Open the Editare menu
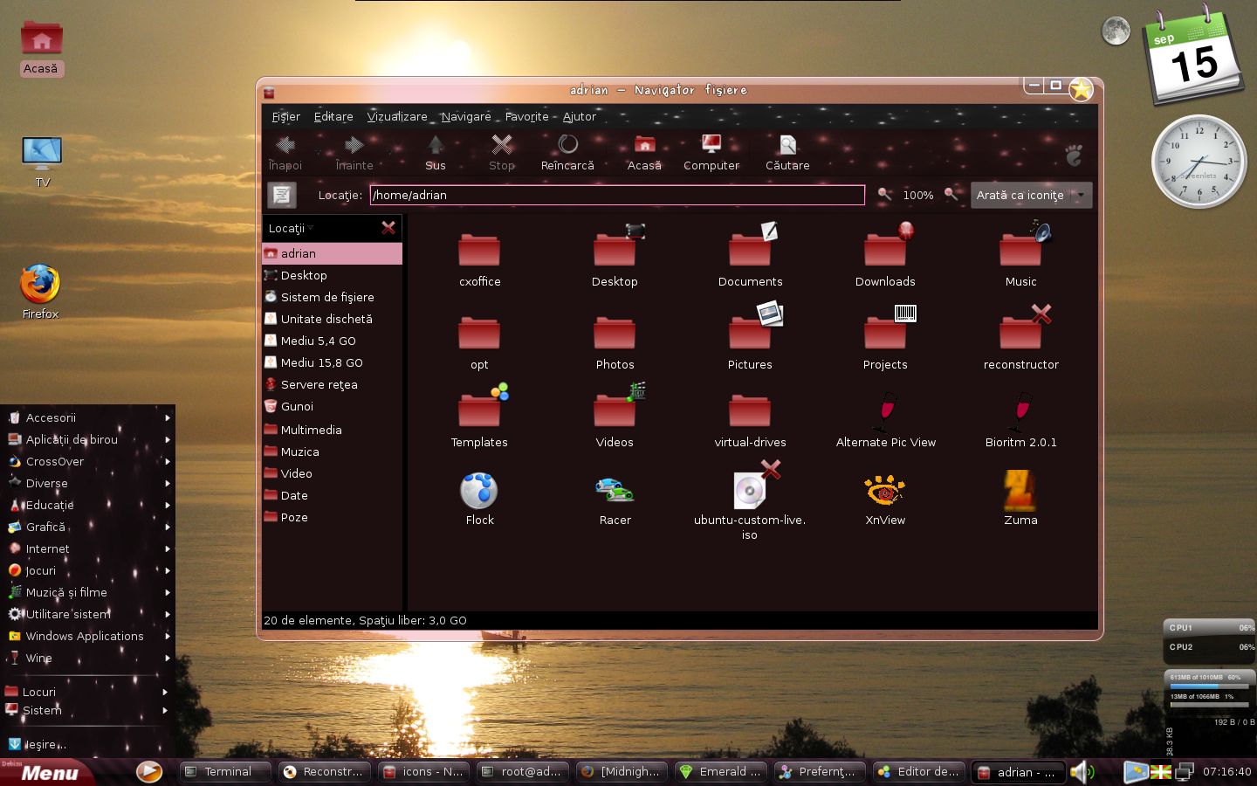This screenshot has height=786, width=1257. point(333,116)
